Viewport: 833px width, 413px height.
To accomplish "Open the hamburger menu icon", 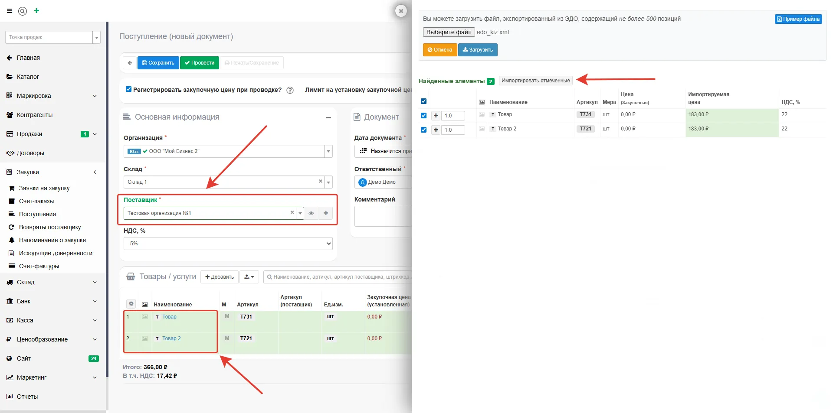I will click(10, 11).
